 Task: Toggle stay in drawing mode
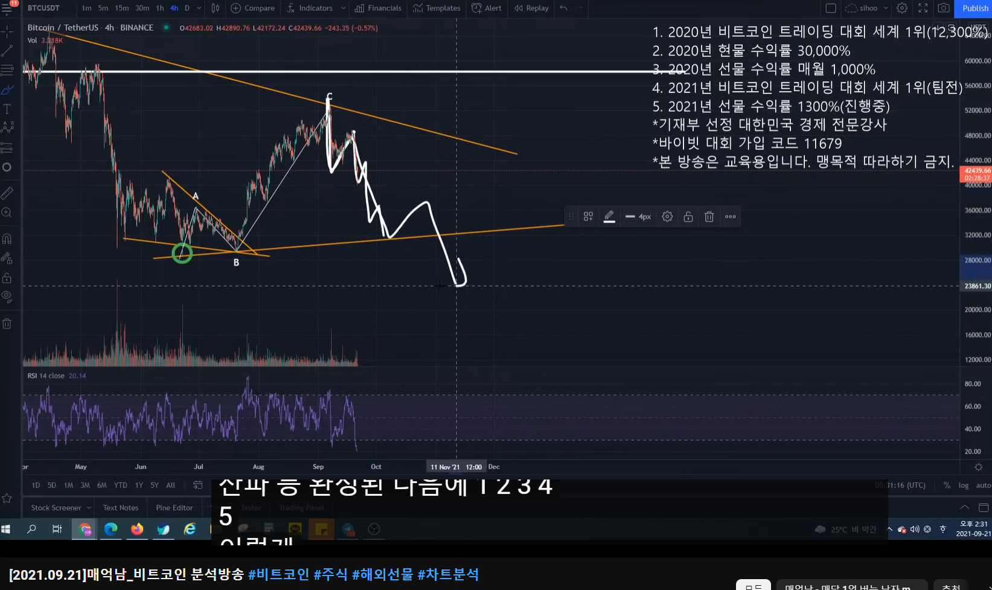7,258
